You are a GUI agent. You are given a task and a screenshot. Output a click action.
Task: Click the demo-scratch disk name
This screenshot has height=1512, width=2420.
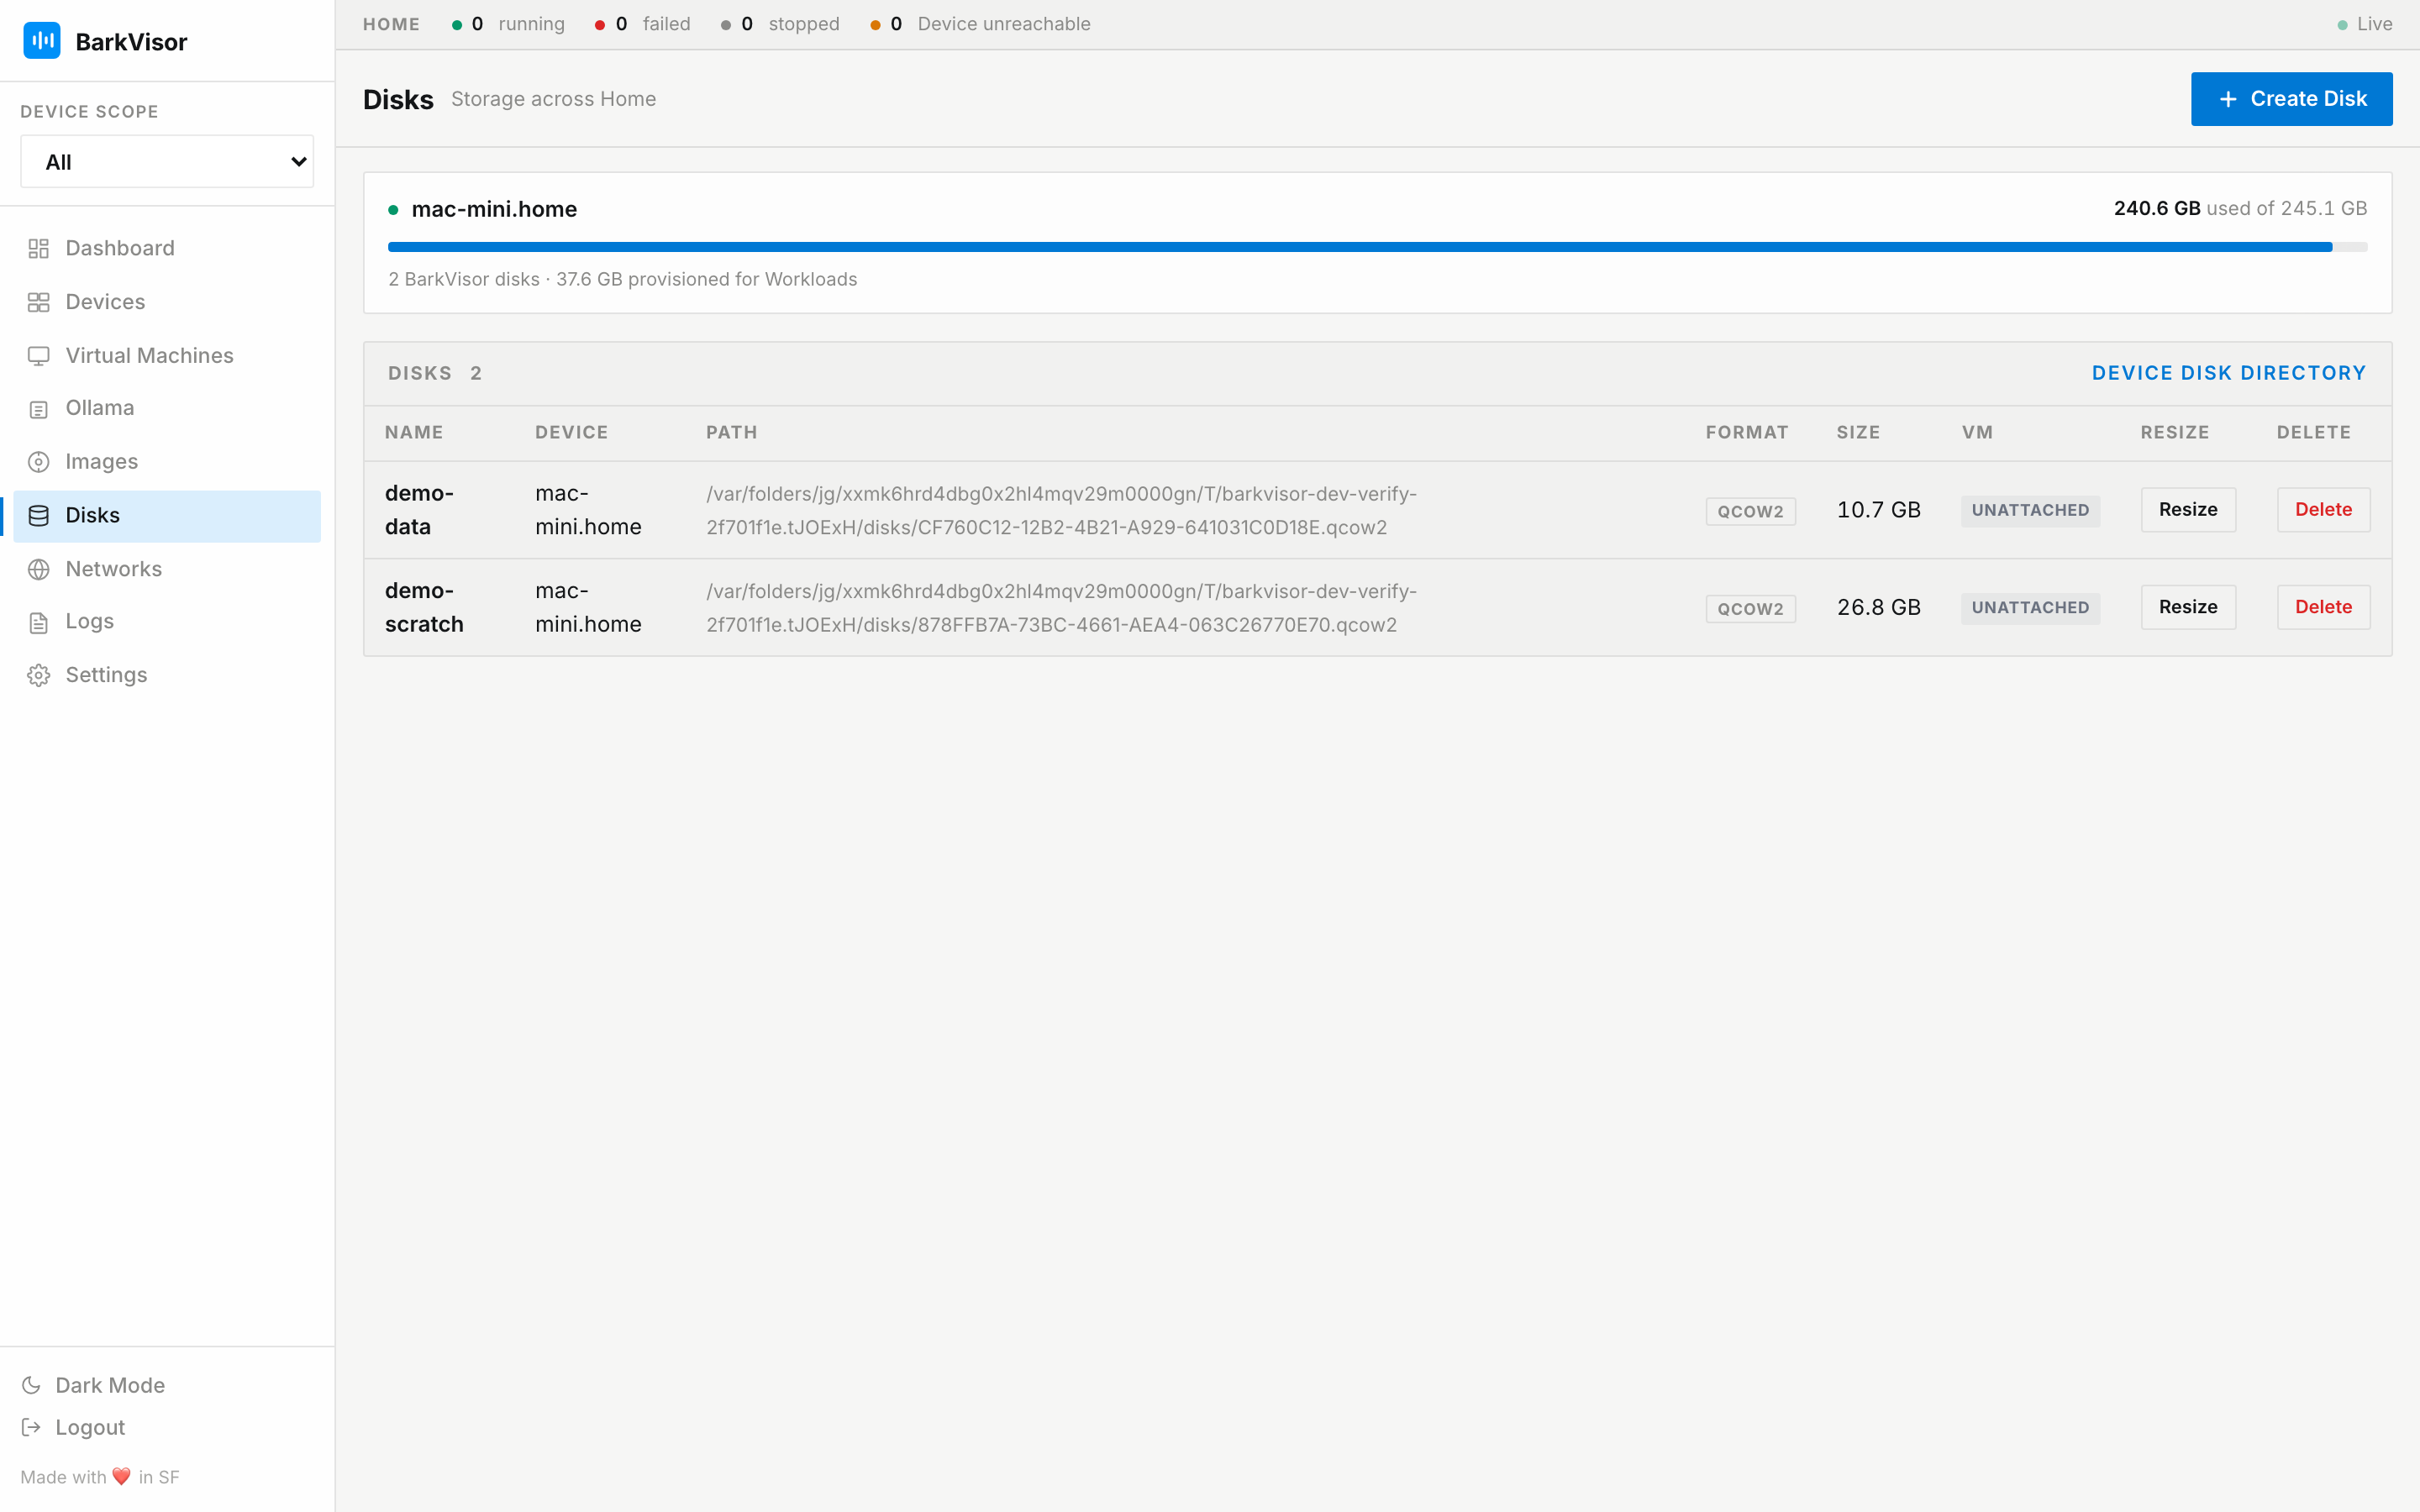click(x=424, y=607)
